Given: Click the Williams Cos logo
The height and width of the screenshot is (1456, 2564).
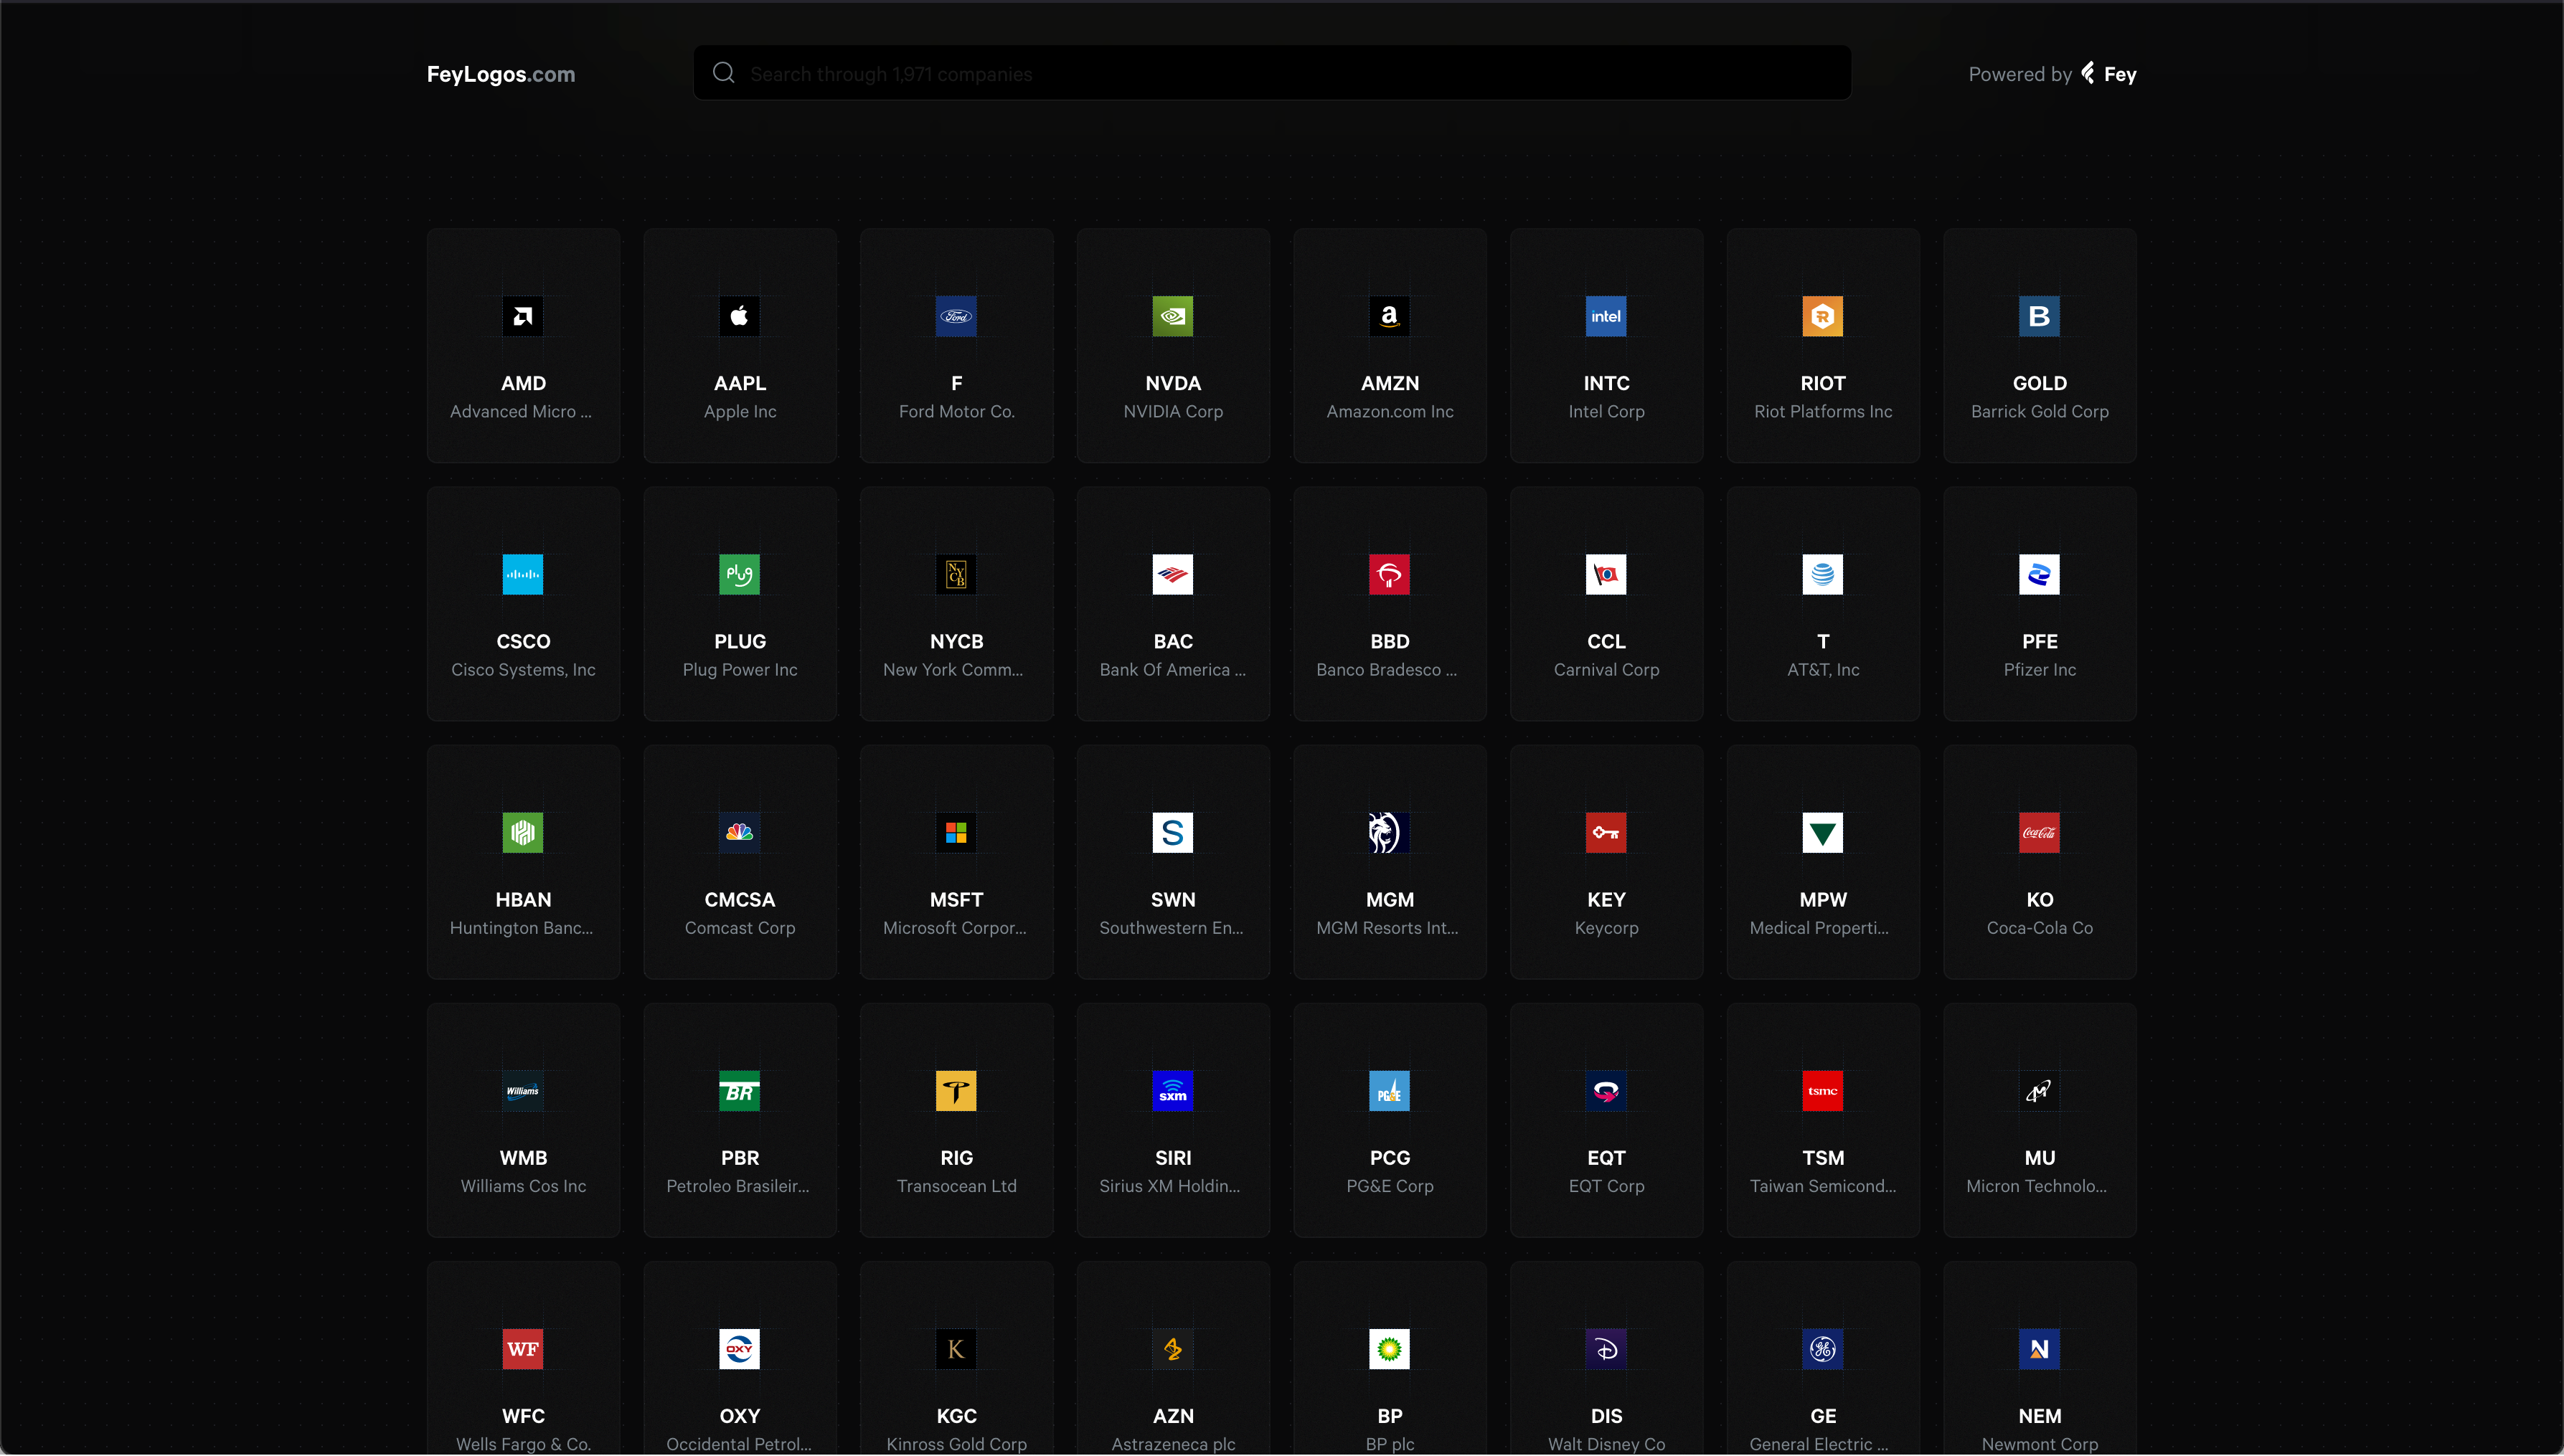Looking at the screenshot, I should [x=523, y=1090].
